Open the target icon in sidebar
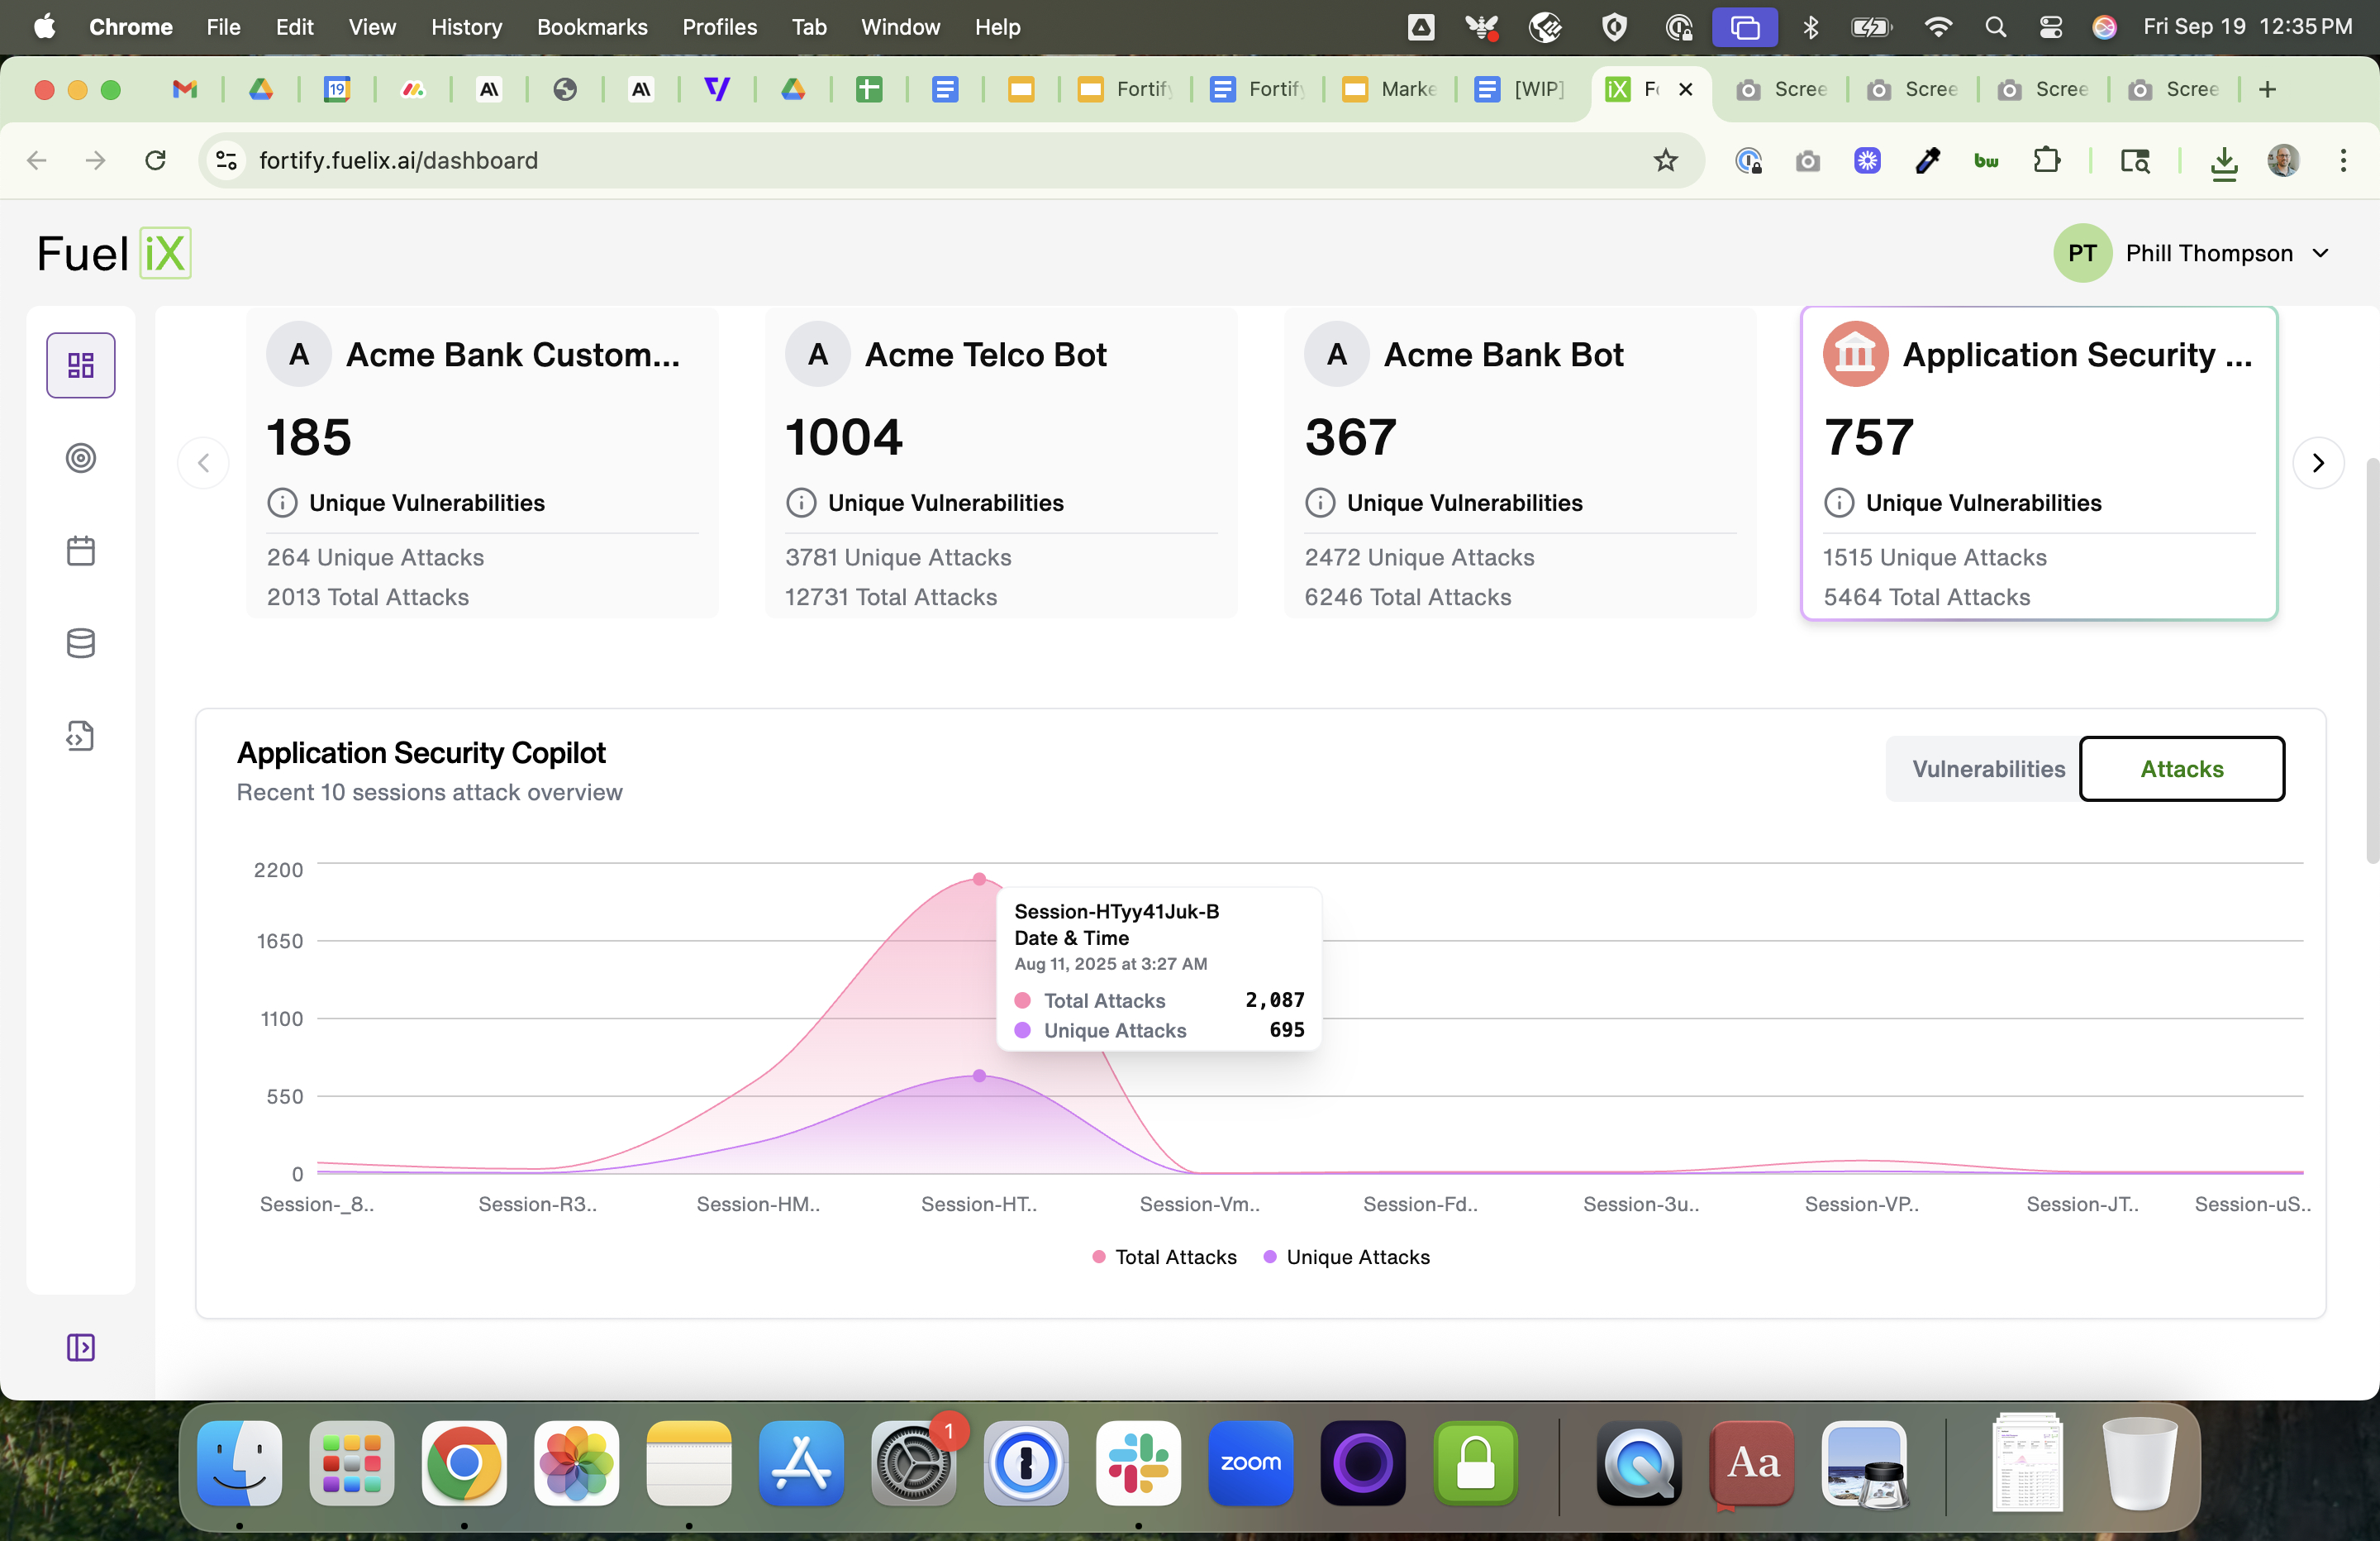Image resolution: width=2380 pixels, height=1541 pixels. [80, 458]
